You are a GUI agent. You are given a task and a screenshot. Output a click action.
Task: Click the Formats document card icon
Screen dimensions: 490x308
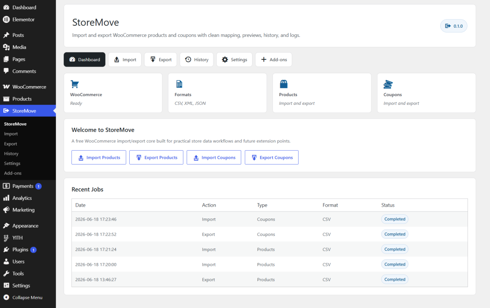[179, 84]
